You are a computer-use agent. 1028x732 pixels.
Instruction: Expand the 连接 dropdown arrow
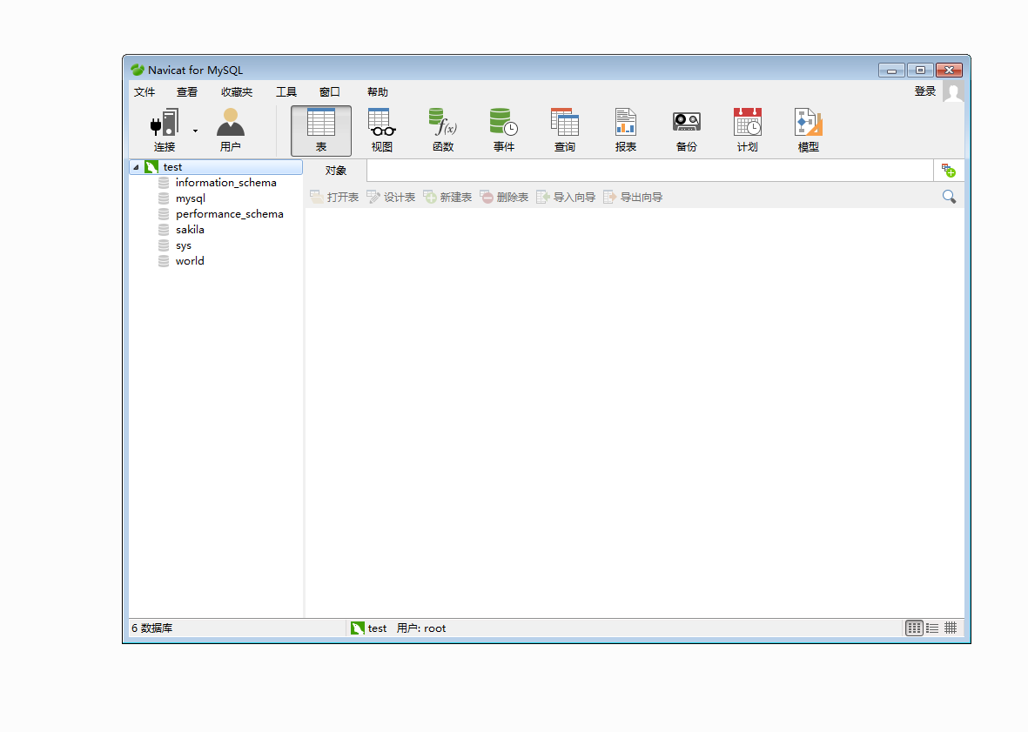(195, 131)
